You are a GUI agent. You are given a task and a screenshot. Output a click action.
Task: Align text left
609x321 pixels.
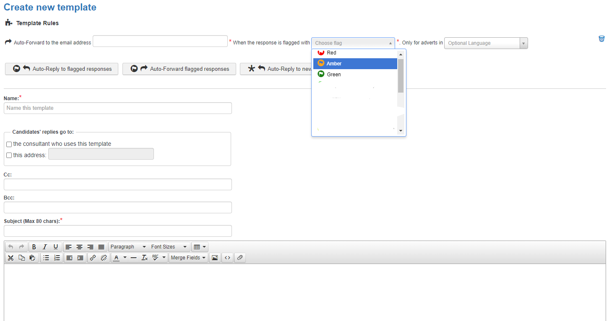(69, 247)
